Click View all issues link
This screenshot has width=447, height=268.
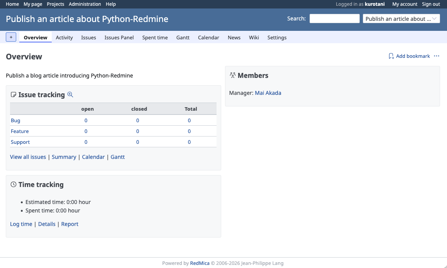[x=28, y=157]
